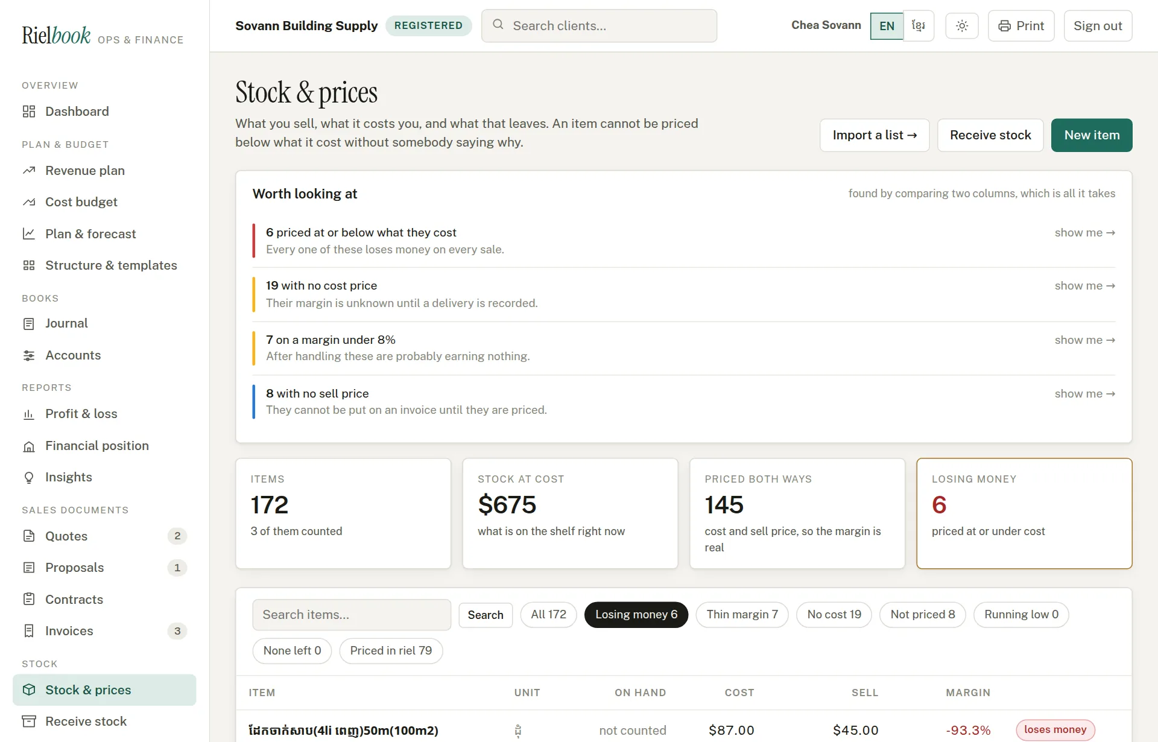Click the ITEM column header
Screen dimensions: 1158x742
click(x=262, y=693)
